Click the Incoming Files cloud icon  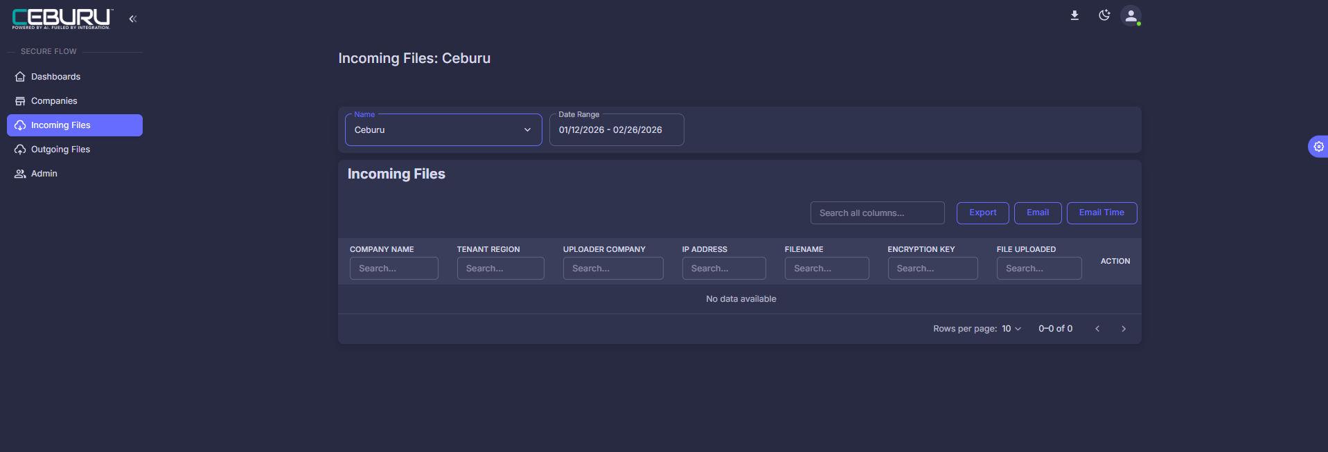[20, 125]
